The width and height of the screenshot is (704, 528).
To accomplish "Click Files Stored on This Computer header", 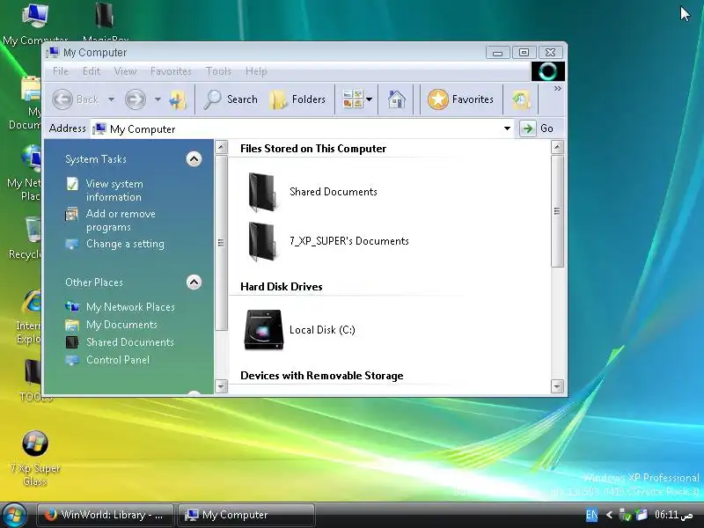I will (x=313, y=149).
